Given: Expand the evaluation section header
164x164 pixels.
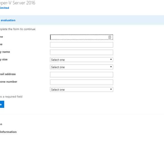Looking at the screenshot, I should [x=82, y=20].
